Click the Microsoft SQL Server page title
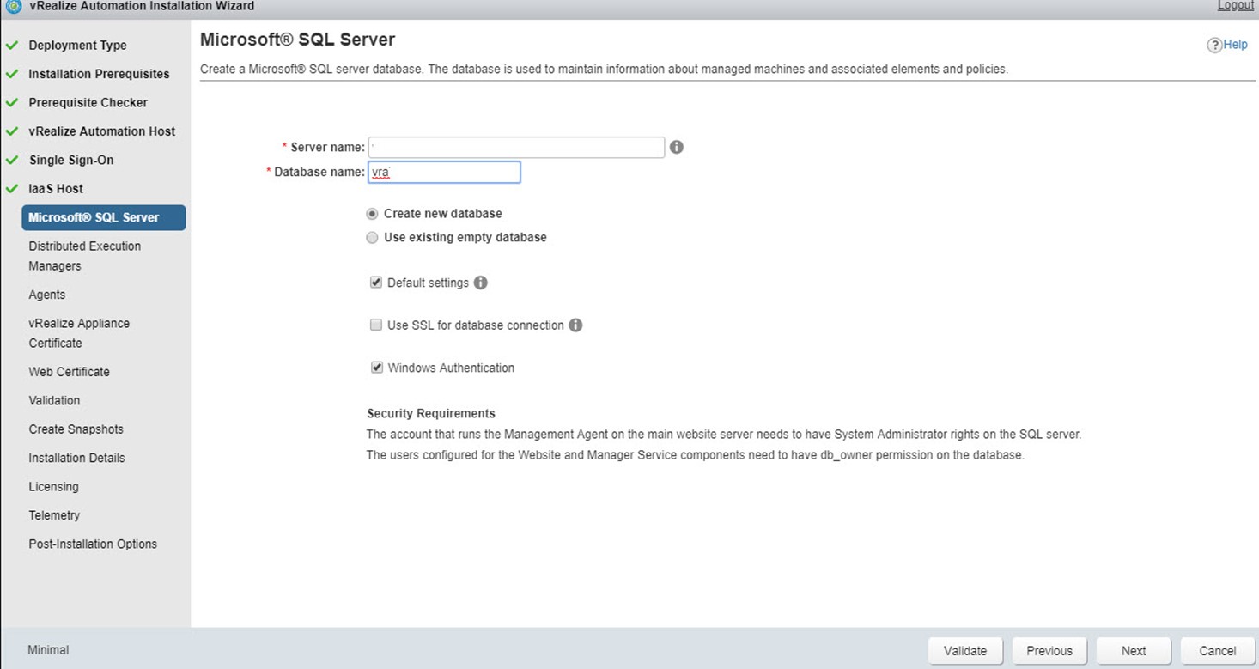1259x669 pixels. click(297, 40)
